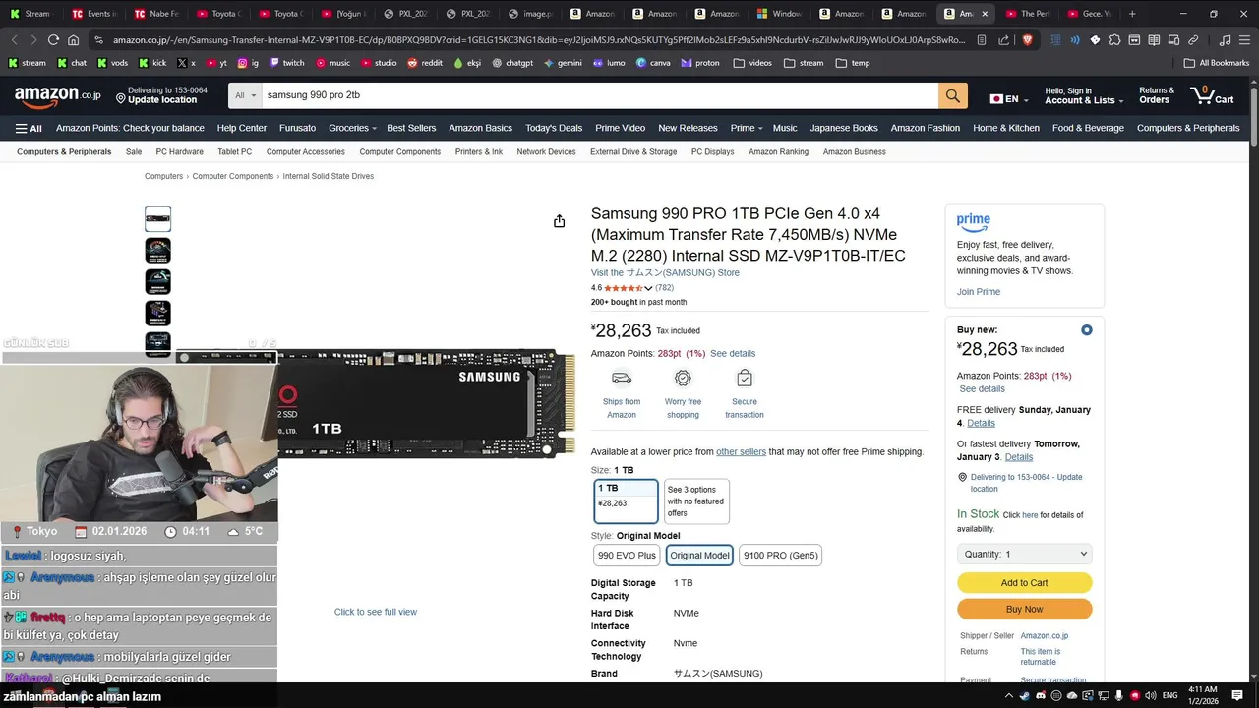Viewport: 1259px width, 708px height.
Task: Select the first product thumbnail image
Action: (x=157, y=218)
